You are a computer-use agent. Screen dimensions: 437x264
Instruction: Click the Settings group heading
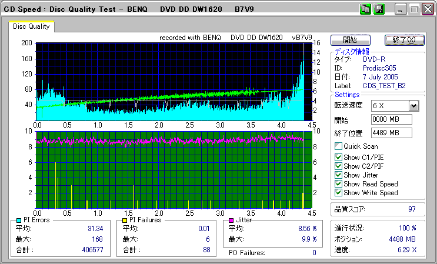tap(347, 95)
